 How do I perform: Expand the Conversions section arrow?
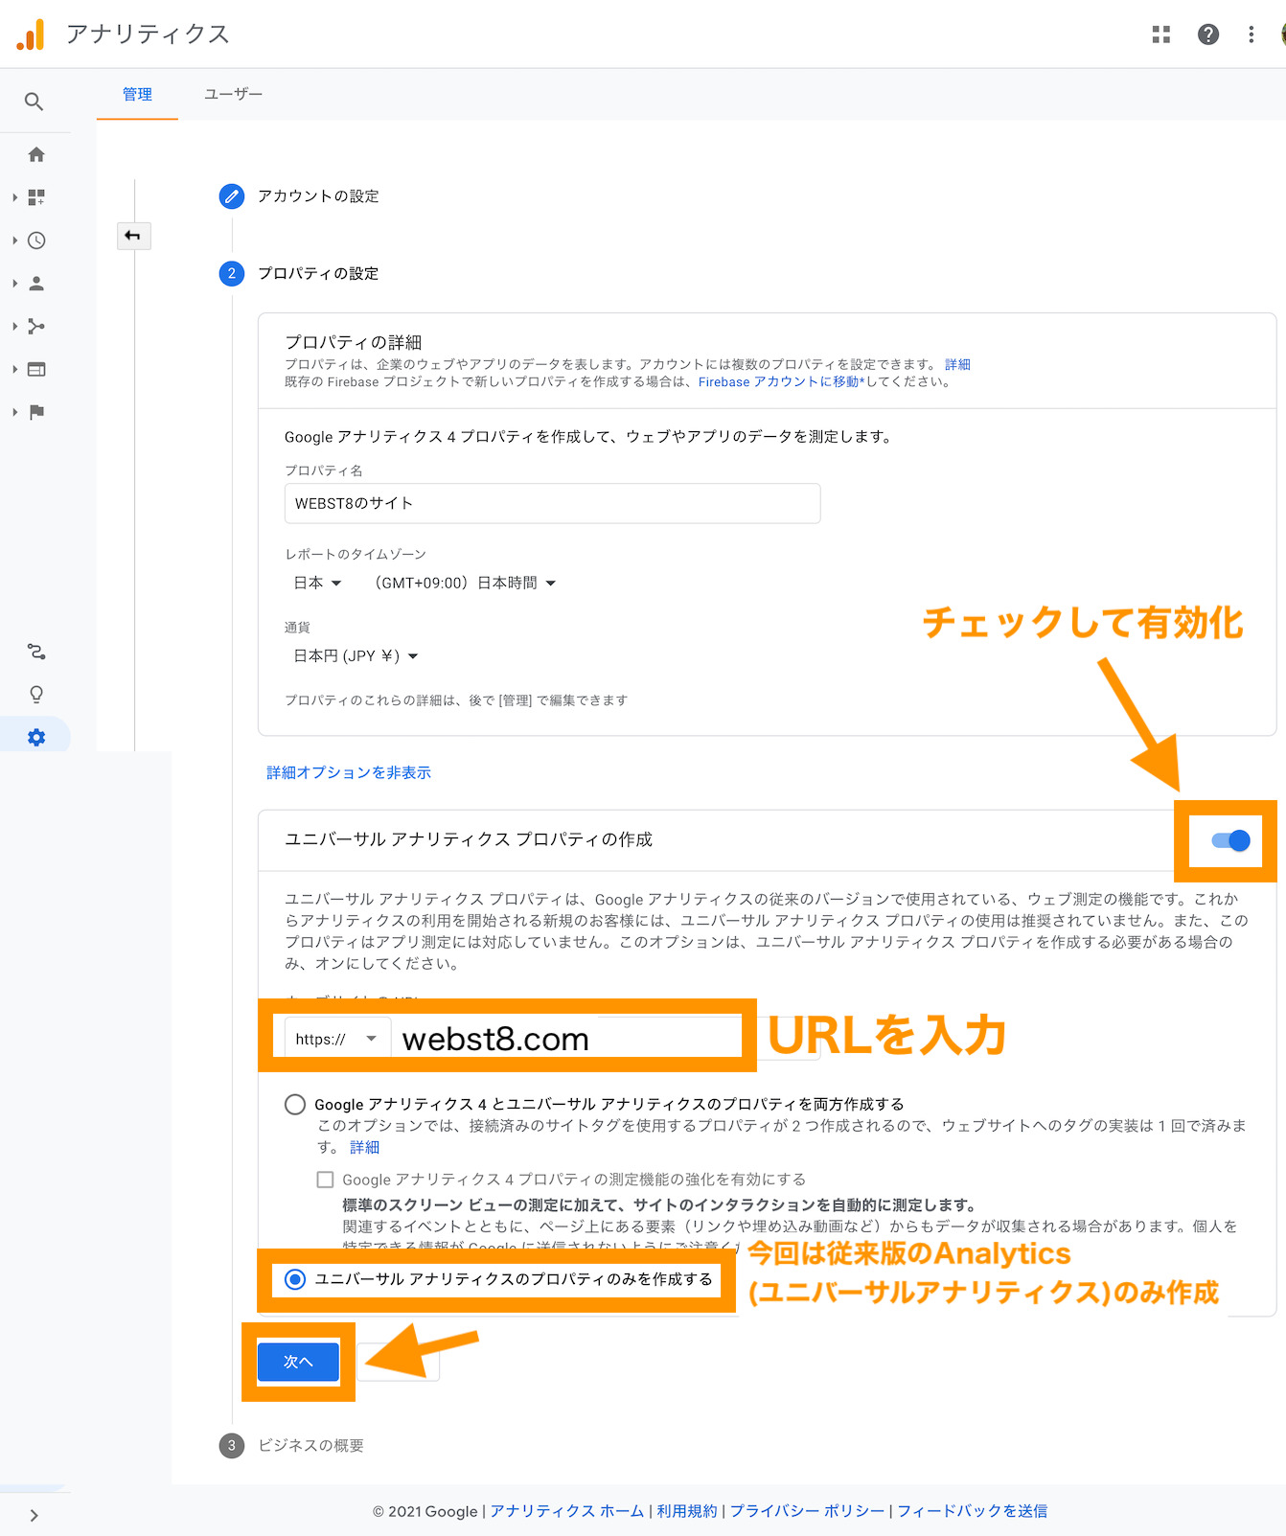coord(14,412)
